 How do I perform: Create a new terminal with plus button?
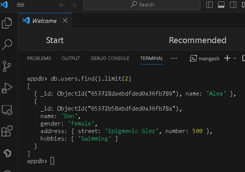coord(227,58)
